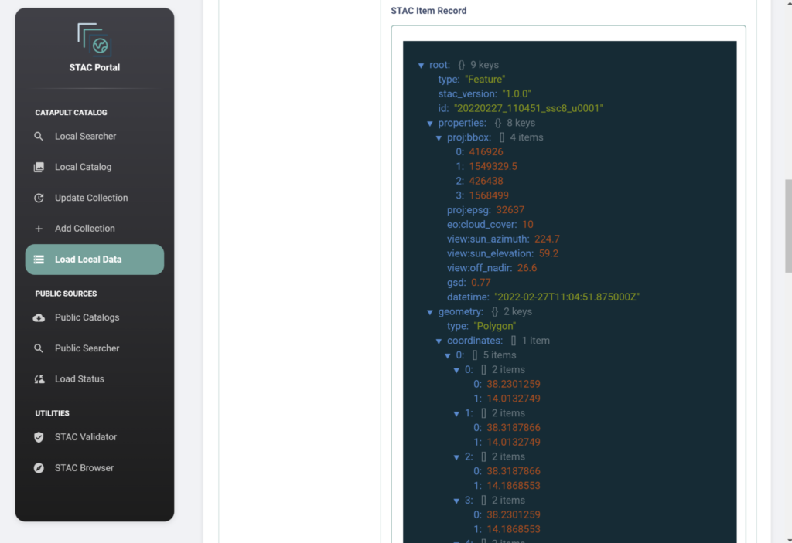Click the Add Collection plus icon
The image size is (792, 543).
pos(39,228)
